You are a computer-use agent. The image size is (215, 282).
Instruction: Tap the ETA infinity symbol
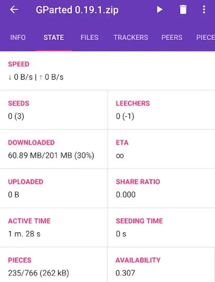click(120, 156)
